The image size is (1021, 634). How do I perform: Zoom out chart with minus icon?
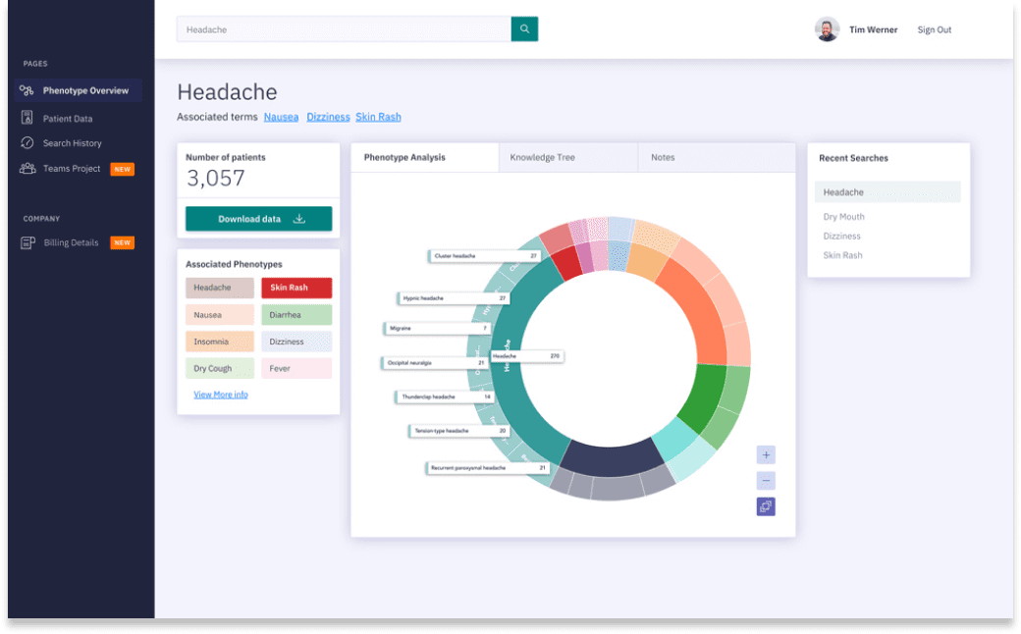point(766,481)
